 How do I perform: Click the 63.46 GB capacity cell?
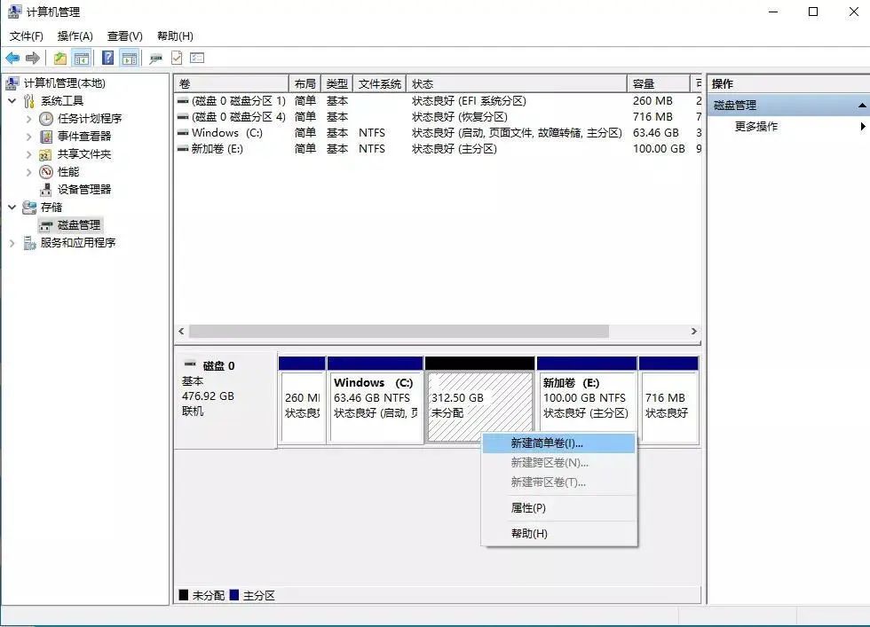(x=656, y=133)
